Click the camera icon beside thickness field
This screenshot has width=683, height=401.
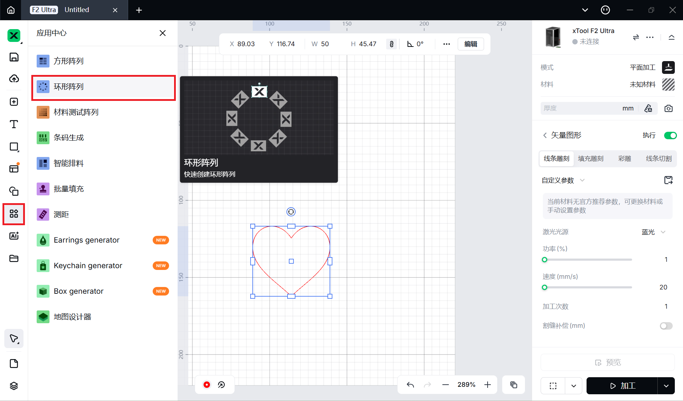(668, 108)
